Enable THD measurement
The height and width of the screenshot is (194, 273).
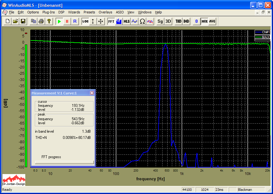point(178,21)
